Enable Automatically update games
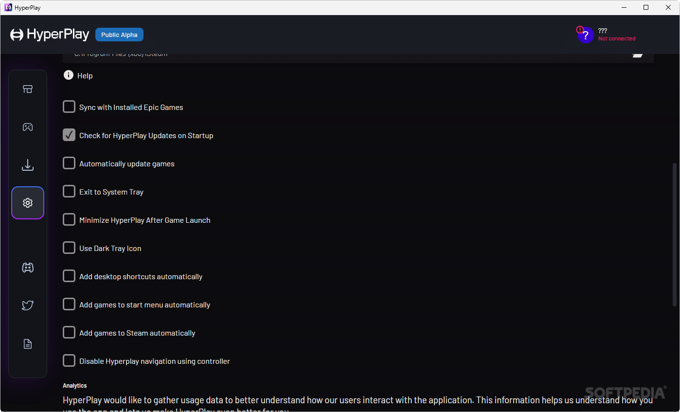 pos(69,163)
